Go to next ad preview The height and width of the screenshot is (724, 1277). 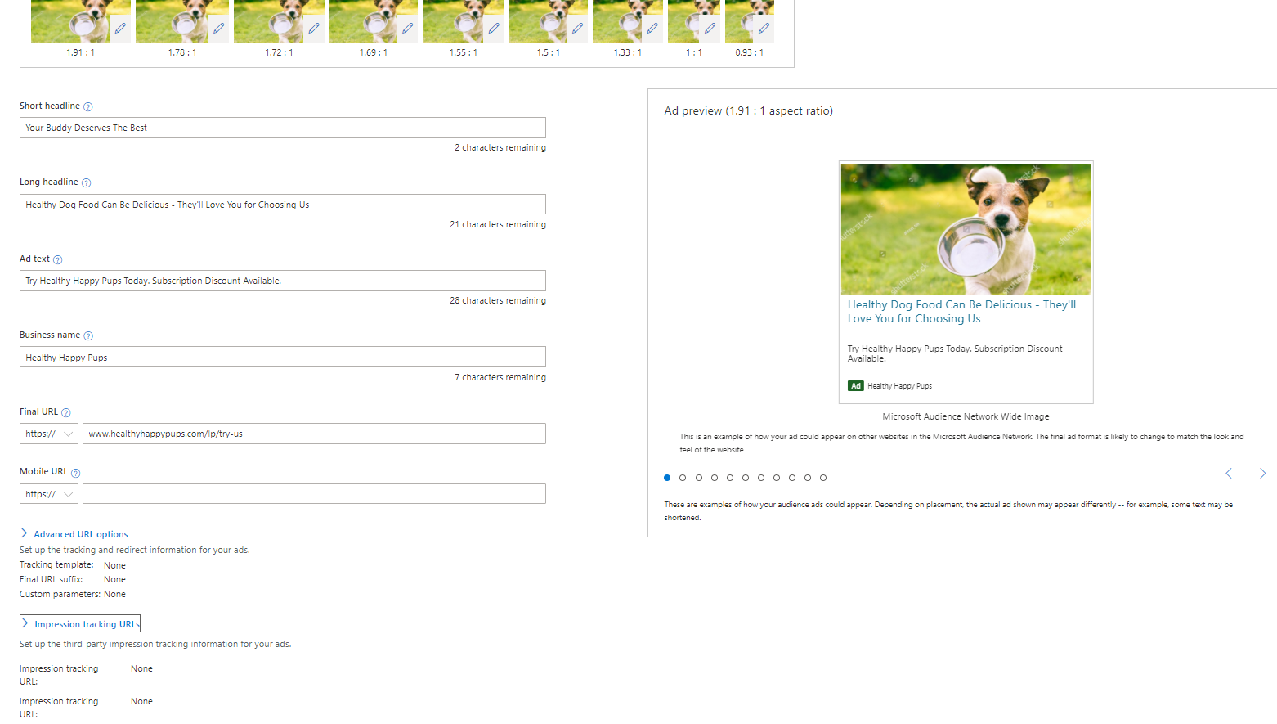point(1262,474)
